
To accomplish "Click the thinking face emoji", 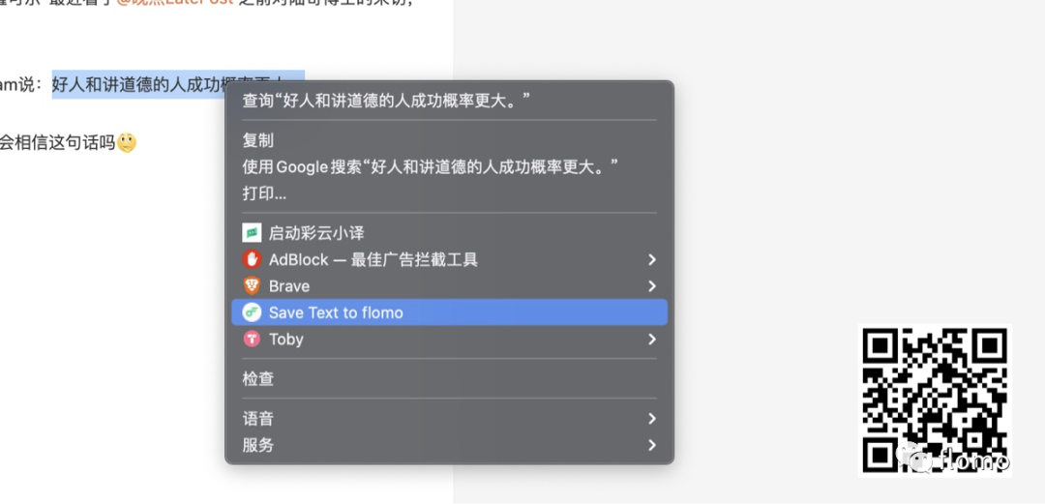I will 127,142.
